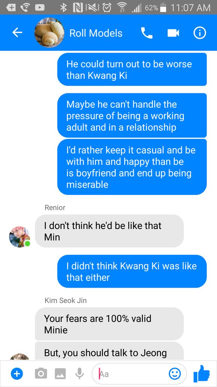This screenshot has height=387, width=217.
Task: Open the conversation info icon
Action: pos(200,33)
